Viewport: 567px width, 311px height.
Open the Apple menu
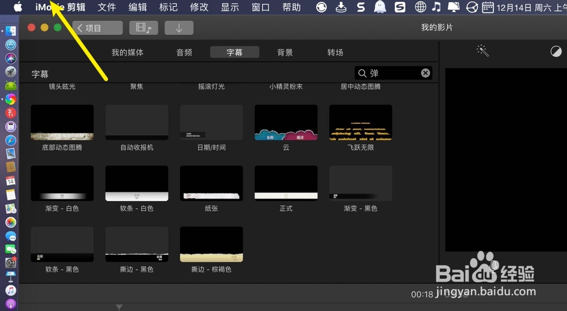click(x=18, y=6)
